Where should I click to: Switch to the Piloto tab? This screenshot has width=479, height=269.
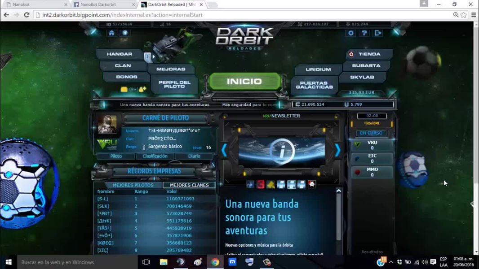pyautogui.click(x=116, y=156)
